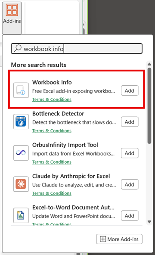
Task: Select the 'Excel-to-Word Document Aut...' title
Action: (x=74, y=207)
